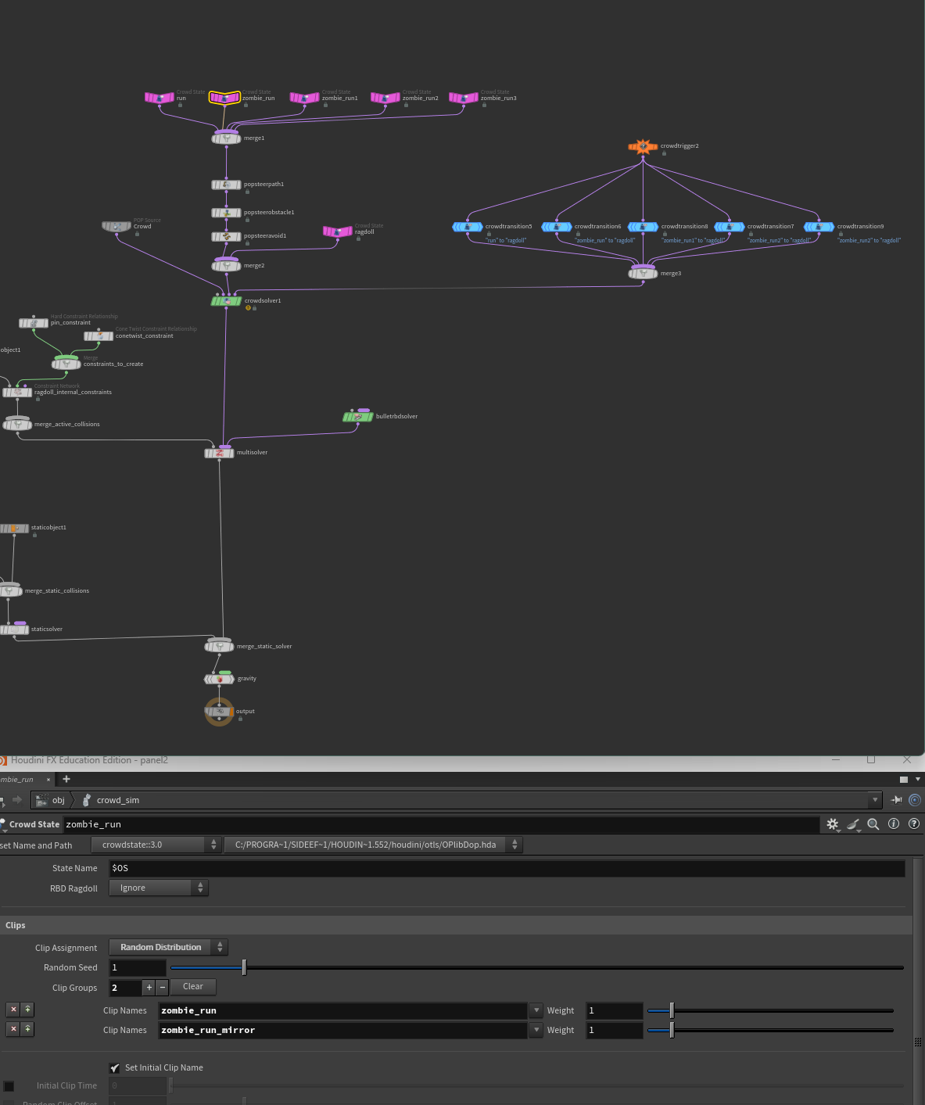
Task: Select the highlighted zombie_run crowd state node
Action: (x=224, y=98)
